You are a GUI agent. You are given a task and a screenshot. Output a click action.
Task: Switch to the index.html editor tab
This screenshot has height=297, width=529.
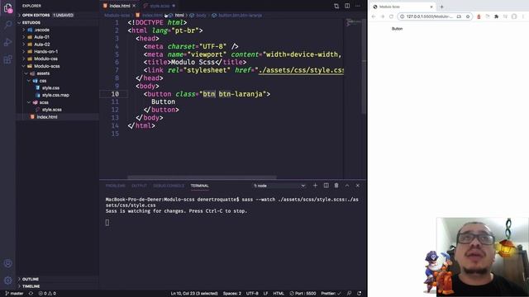coord(119,6)
